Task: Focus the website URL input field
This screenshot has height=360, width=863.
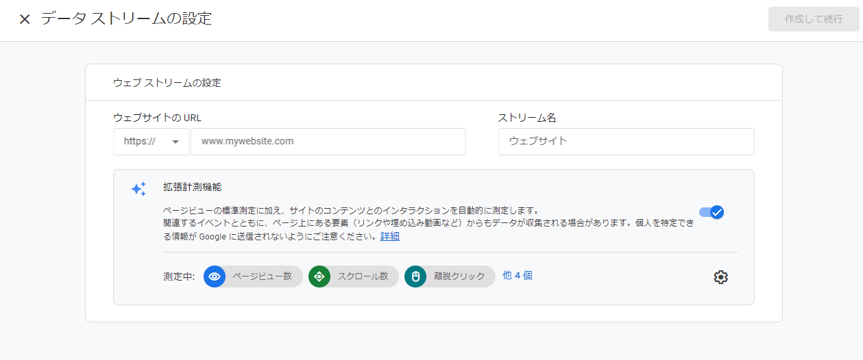Action: (x=328, y=142)
